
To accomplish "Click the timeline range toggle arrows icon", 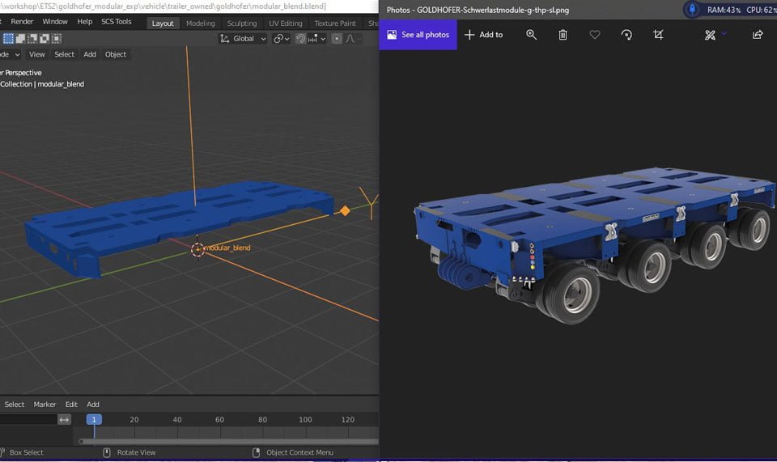I will tap(64, 420).
